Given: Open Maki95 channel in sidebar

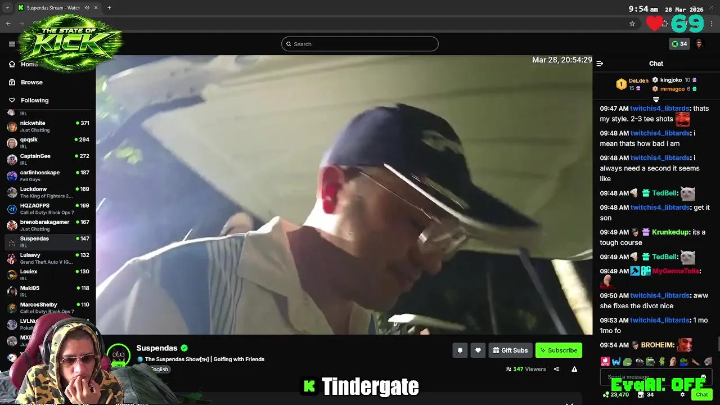Looking at the screenshot, I should [x=48, y=291].
